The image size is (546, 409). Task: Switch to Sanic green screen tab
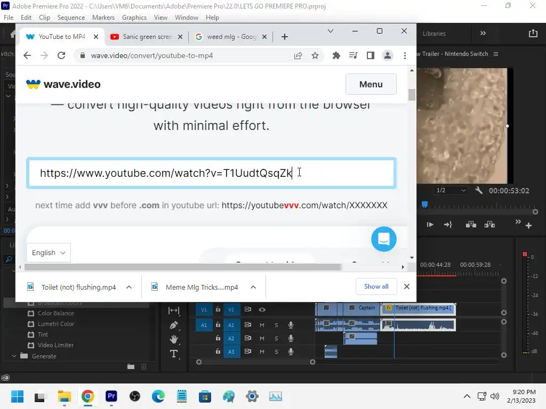click(x=147, y=37)
